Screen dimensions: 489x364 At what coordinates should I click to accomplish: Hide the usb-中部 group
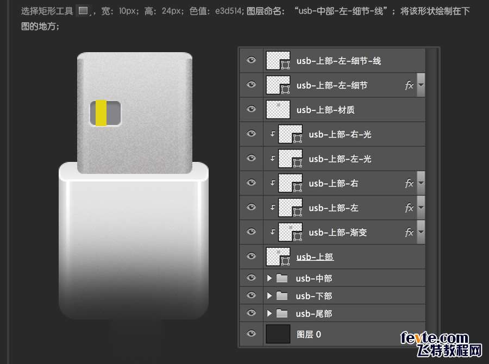(251, 278)
